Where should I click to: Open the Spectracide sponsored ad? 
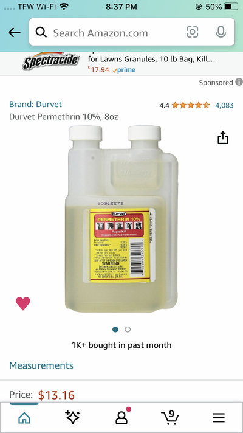[122, 63]
